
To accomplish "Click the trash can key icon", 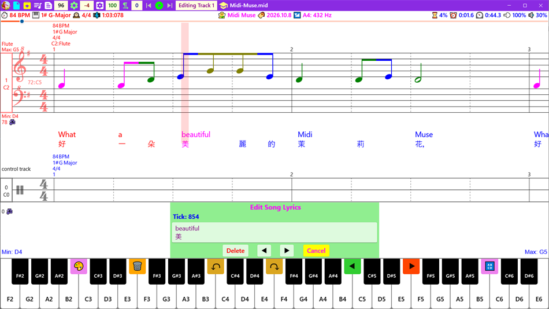I will point(138,267).
